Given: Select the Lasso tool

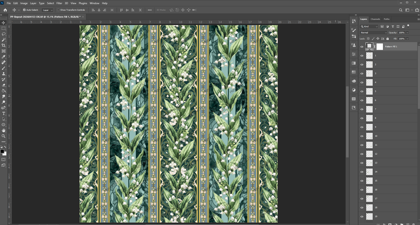Looking at the screenshot, I should [x=3, y=34].
